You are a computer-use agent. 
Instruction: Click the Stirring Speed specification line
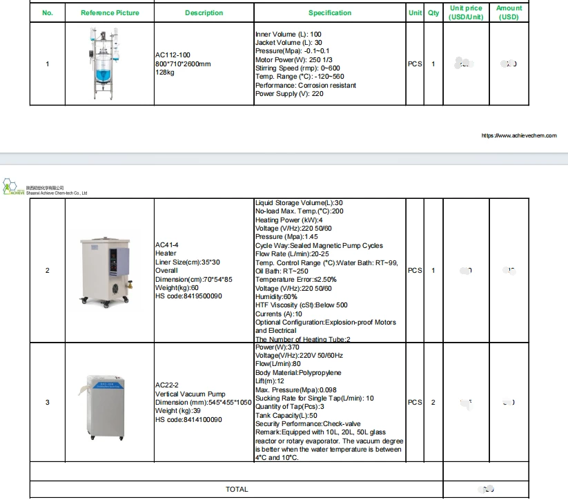tap(297, 68)
